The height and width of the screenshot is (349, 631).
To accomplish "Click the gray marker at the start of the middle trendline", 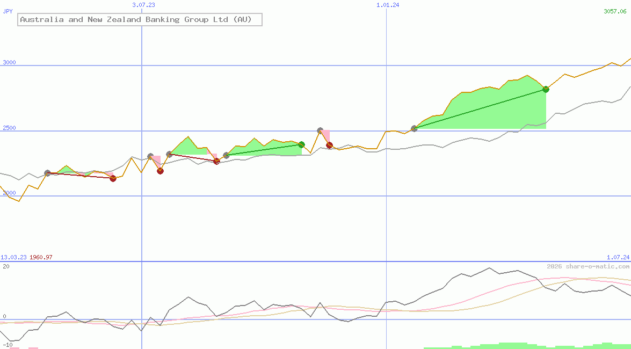I will (x=226, y=155).
